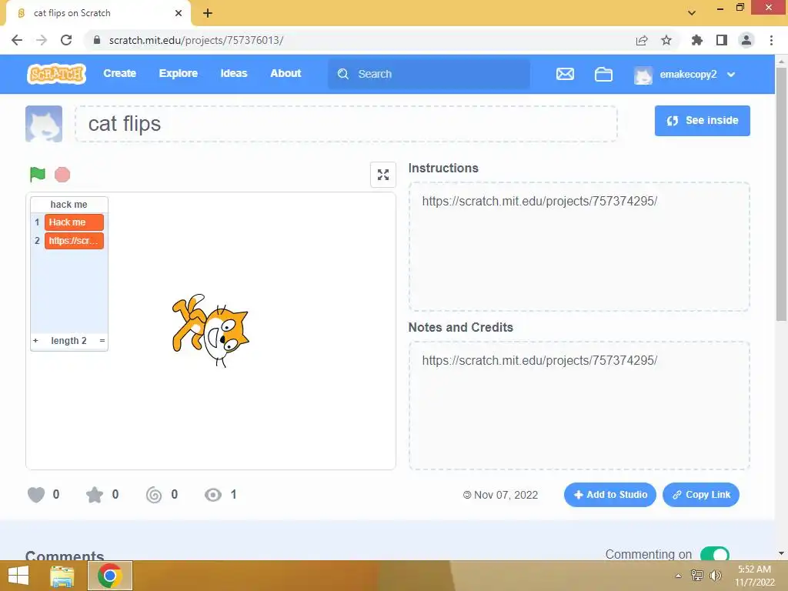Open the Messages envelope icon
Image resolution: width=788 pixels, height=591 pixels.
coord(565,75)
